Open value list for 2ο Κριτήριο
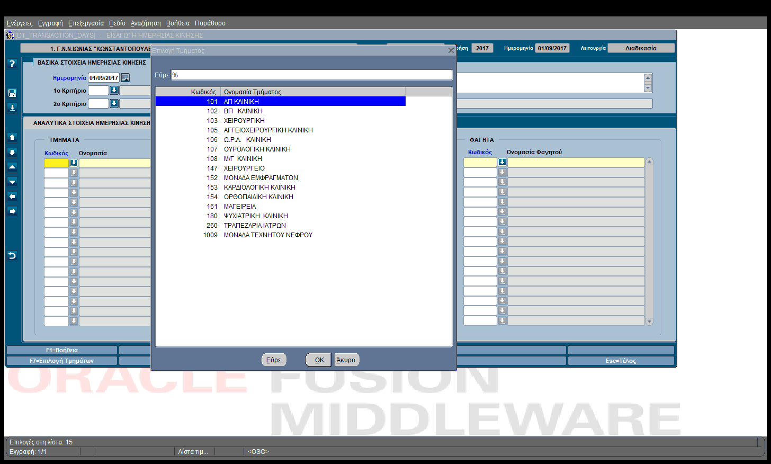Image resolution: width=771 pixels, height=464 pixels. [x=114, y=104]
